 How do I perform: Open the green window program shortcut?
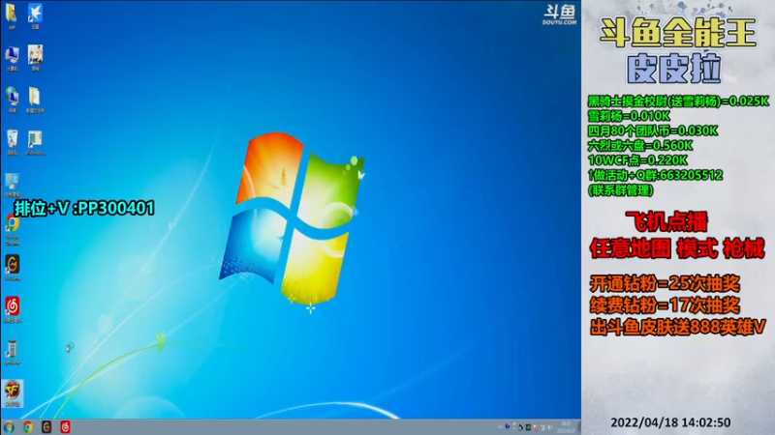pos(35,142)
